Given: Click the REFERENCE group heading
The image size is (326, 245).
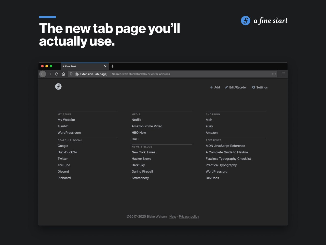Looking at the screenshot, I should (214, 140).
